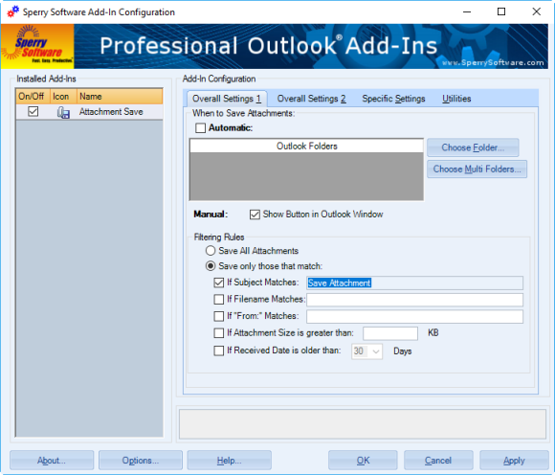This screenshot has width=555, height=475.
Task: Click the Cancel button
Action: pos(438,460)
